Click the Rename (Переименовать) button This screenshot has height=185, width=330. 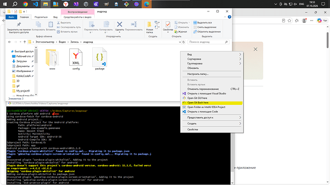133,26
